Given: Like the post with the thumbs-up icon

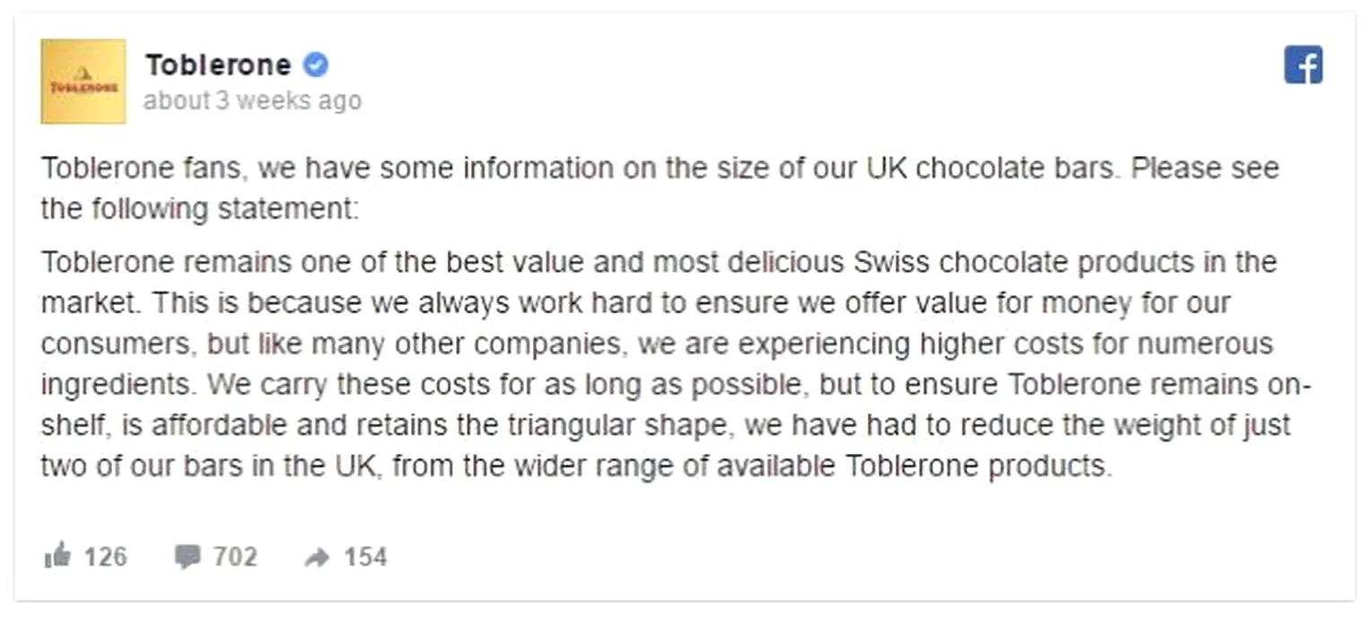Looking at the screenshot, I should (57, 557).
